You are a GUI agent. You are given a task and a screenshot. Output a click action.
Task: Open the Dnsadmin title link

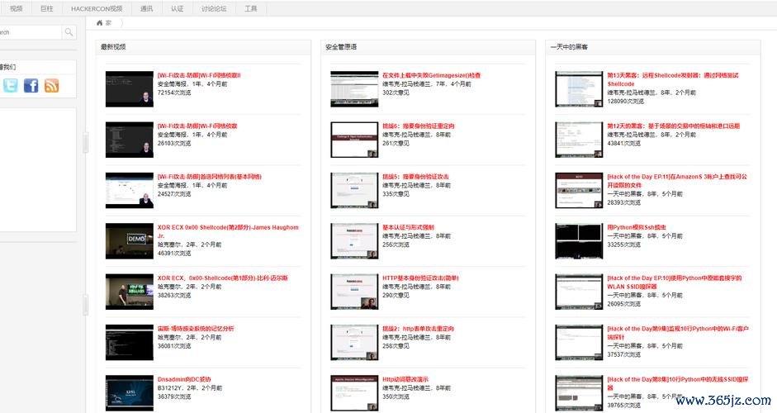184,379
